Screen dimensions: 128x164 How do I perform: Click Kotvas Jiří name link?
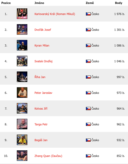(41, 109)
